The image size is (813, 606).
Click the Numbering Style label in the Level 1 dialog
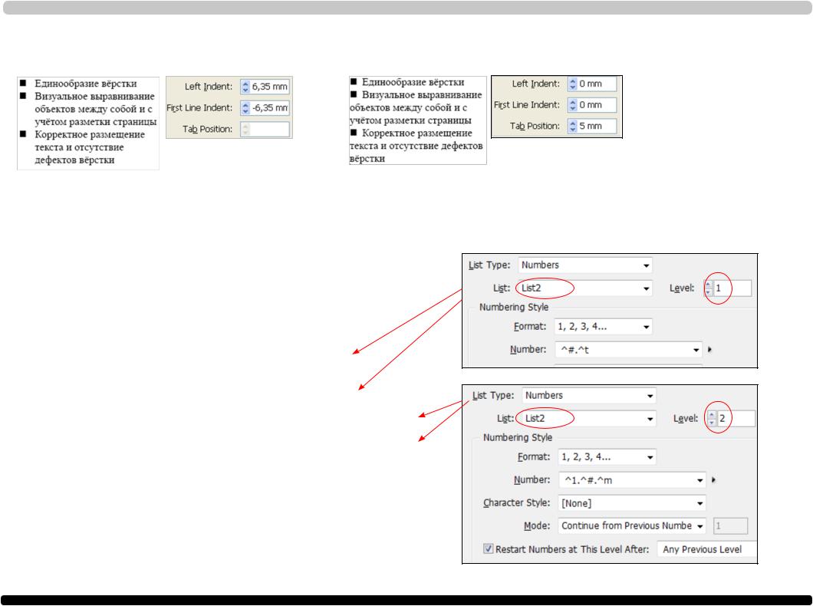[514, 307]
